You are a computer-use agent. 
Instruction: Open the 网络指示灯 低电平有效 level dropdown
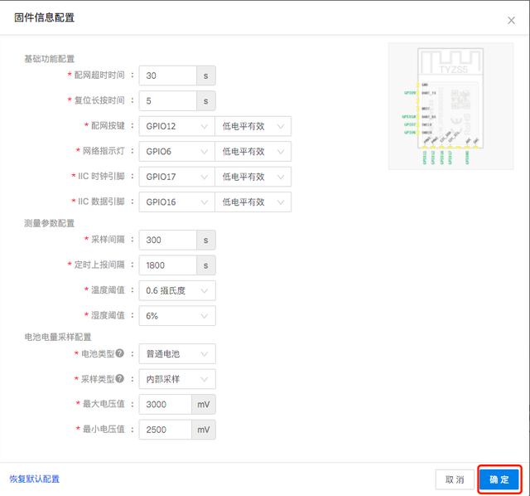pyautogui.click(x=253, y=151)
